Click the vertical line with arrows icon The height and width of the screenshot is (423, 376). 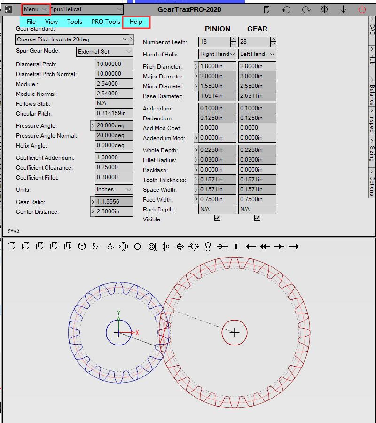(166, 246)
